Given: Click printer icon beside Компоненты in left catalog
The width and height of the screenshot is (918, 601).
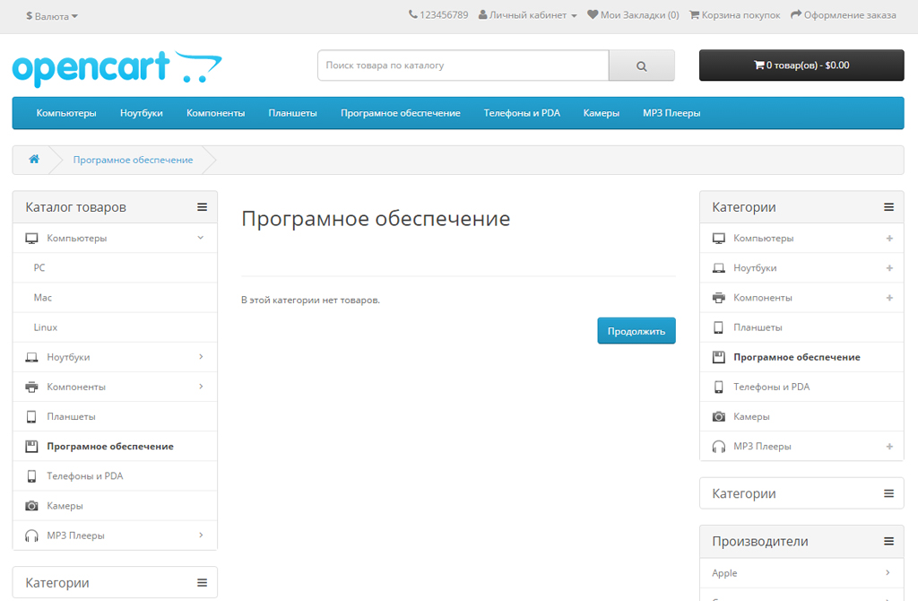Looking at the screenshot, I should 31,387.
